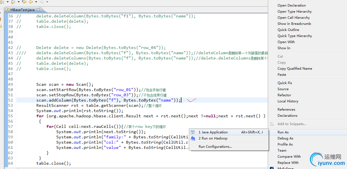347x169 pixels.
Task: Click the "table.close();" line 64
Action: [x=54, y=164]
